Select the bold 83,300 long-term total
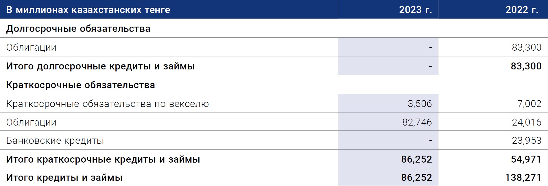This screenshot has height=186, width=548. tap(526, 66)
